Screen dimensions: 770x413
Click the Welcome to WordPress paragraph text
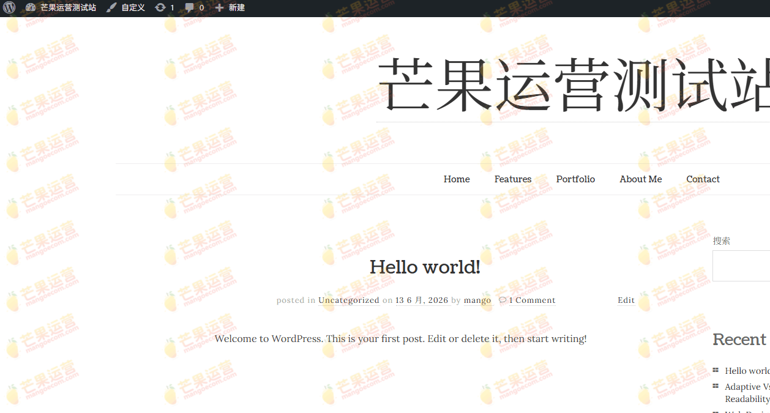(x=400, y=338)
